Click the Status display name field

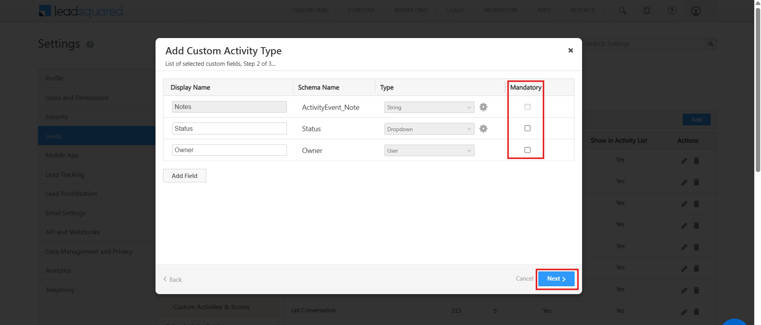tap(229, 128)
